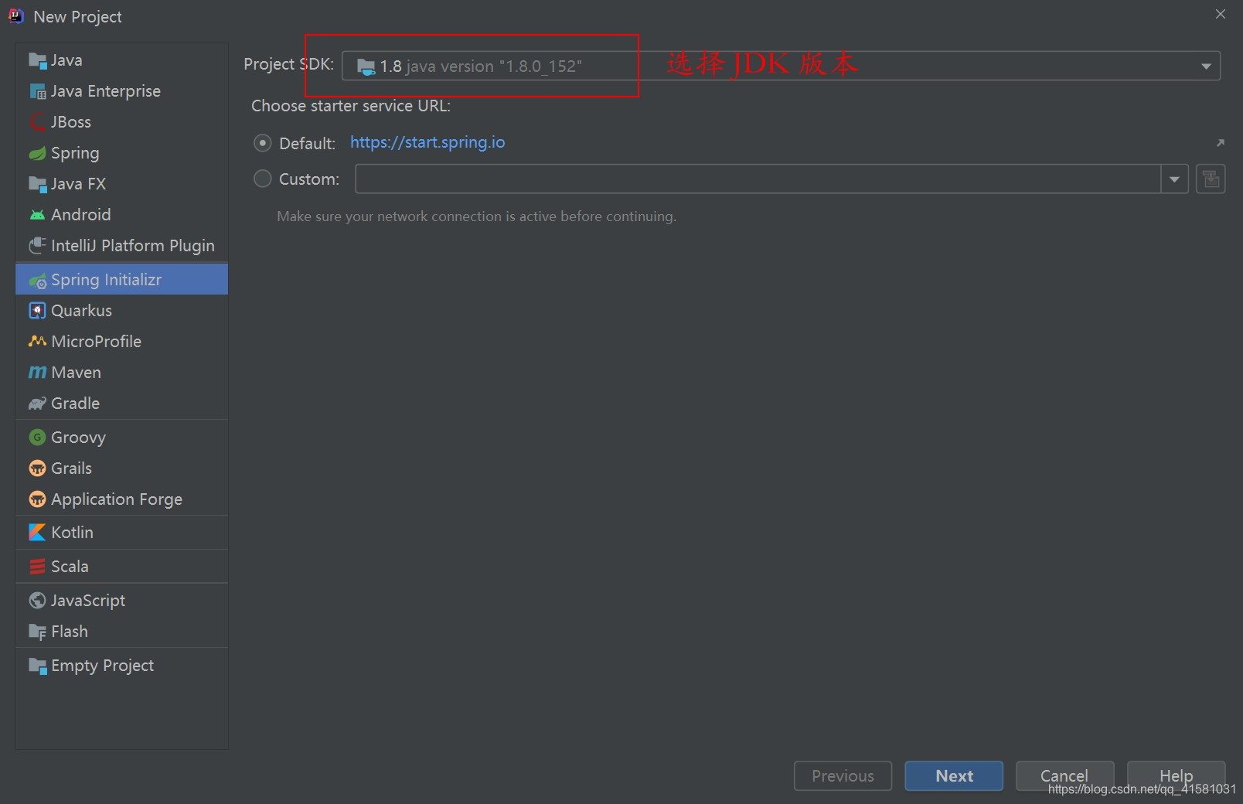
Task: Click the Cancel button
Action: 1064,776
